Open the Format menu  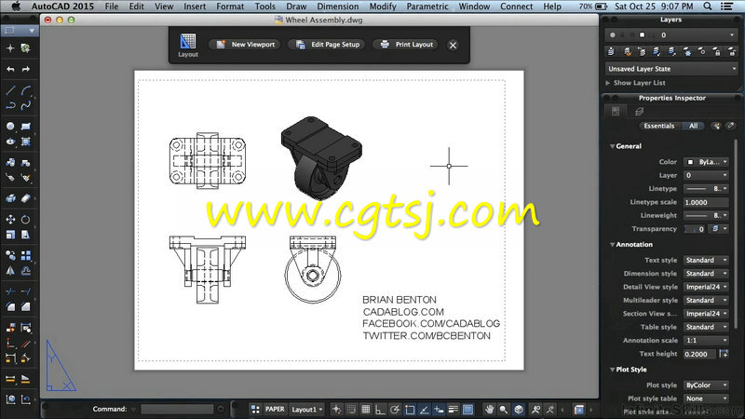point(230,7)
